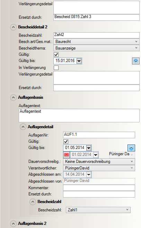
Task: Collapse the Auflagenbasis section
Action: [14, 98]
